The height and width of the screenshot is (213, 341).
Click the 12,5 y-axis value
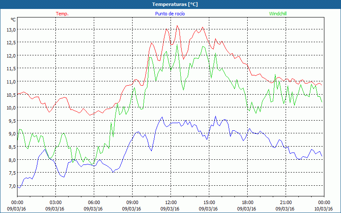[x=11, y=43]
